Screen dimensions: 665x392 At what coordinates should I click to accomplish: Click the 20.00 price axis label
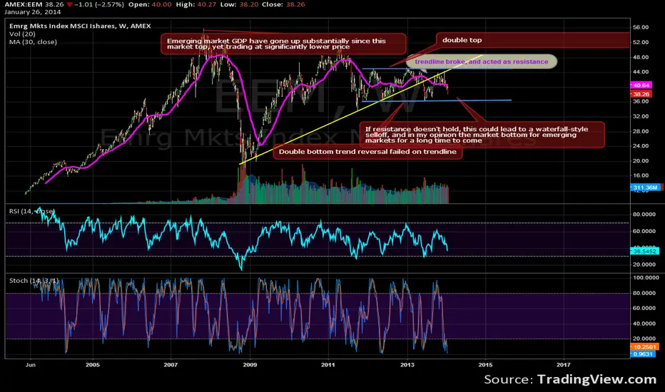(641, 160)
